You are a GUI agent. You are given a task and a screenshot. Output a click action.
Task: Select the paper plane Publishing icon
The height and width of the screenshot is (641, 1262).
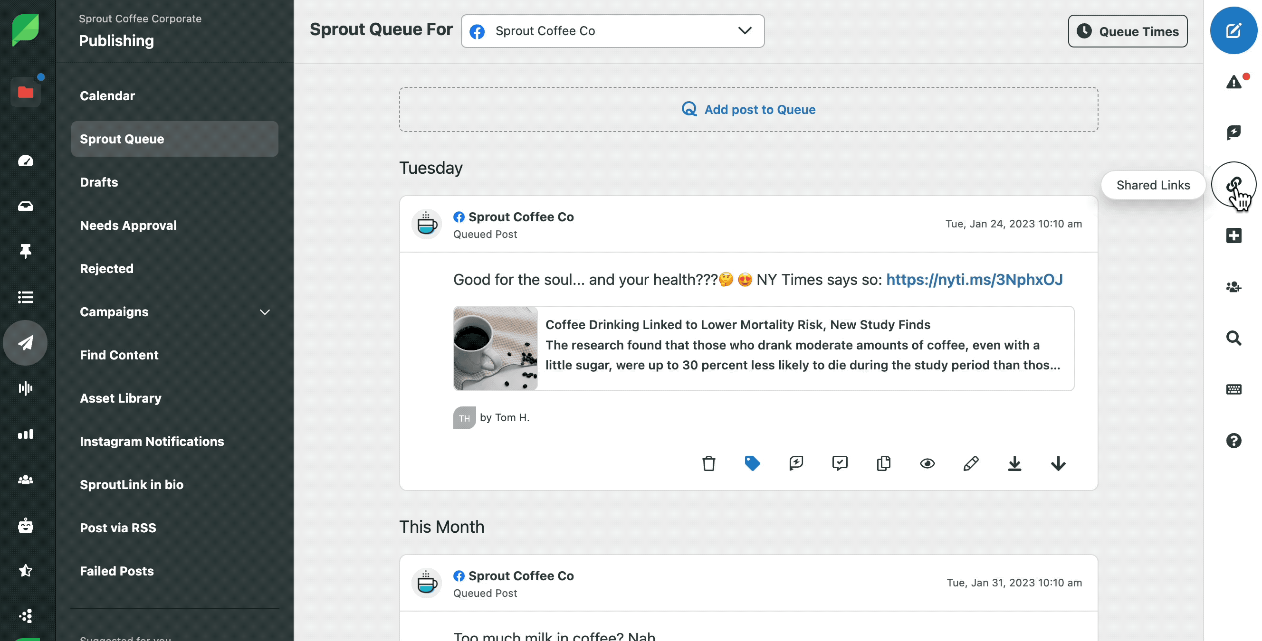pyautogui.click(x=26, y=342)
